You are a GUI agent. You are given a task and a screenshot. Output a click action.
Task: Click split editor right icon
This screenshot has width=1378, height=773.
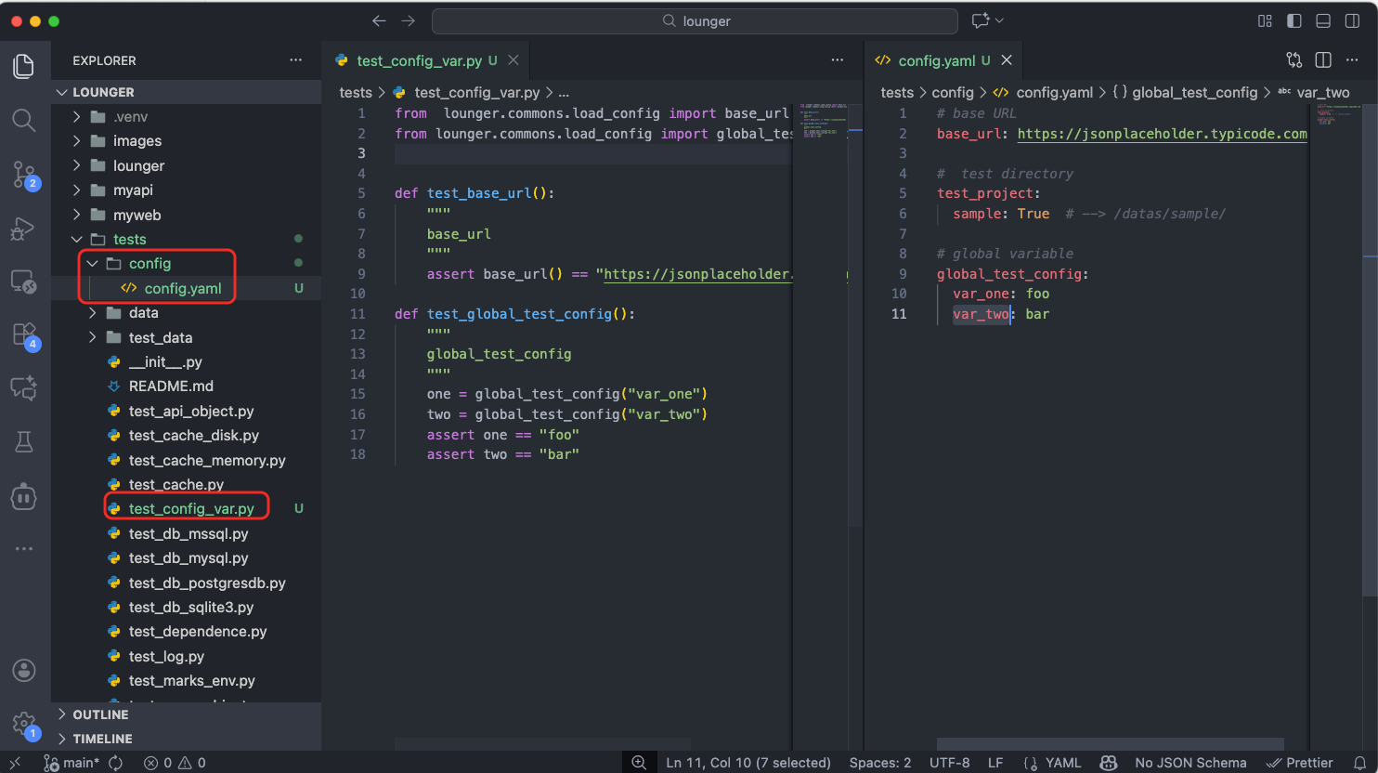click(1323, 60)
